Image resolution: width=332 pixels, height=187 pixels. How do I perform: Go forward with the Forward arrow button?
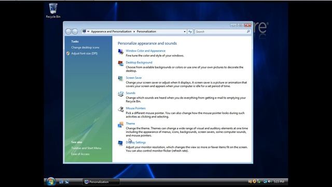tap(75, 32)
